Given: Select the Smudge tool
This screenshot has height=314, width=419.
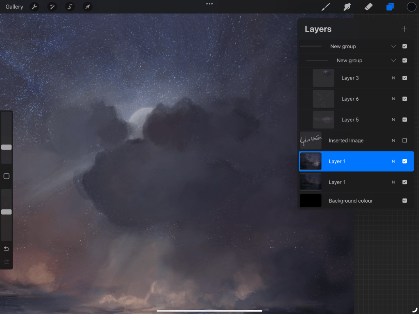Looking at the screenshot, I should click(x=347, y=7).
